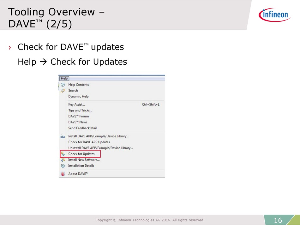Open Key Assist... menu entry

pos(112,104)
